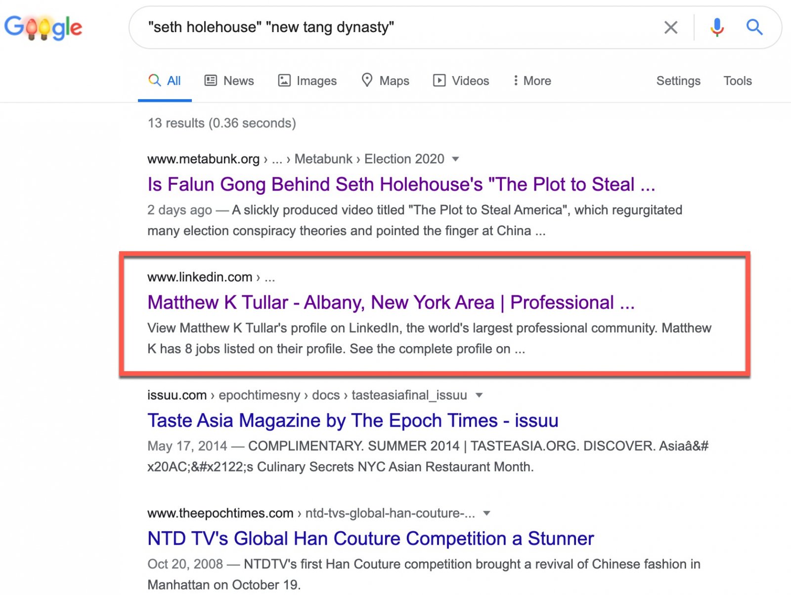
Task: Switch to the Images tab
Action: (x=308, y=80)
